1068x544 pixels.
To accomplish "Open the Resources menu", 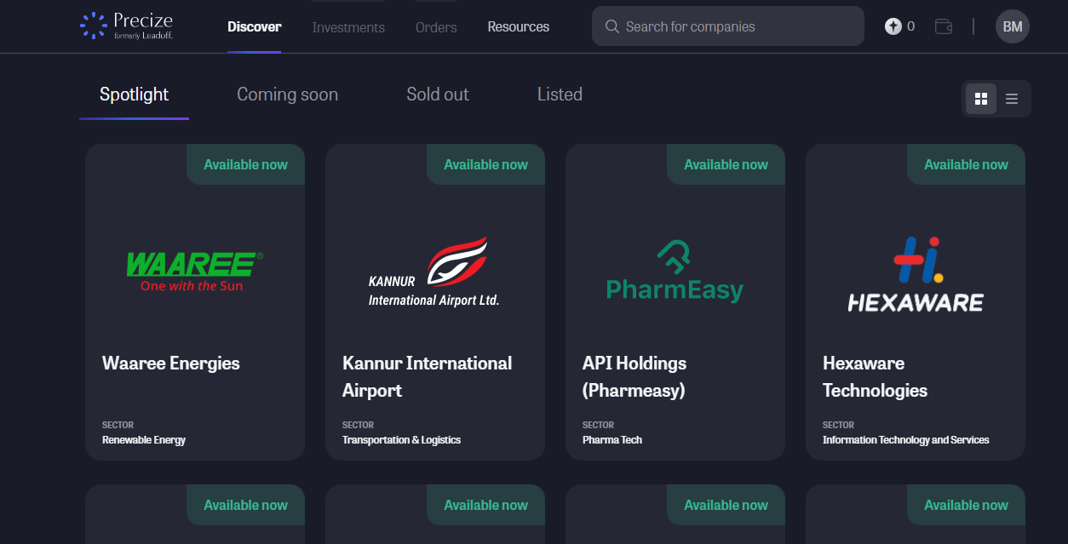I will point(518,27).
